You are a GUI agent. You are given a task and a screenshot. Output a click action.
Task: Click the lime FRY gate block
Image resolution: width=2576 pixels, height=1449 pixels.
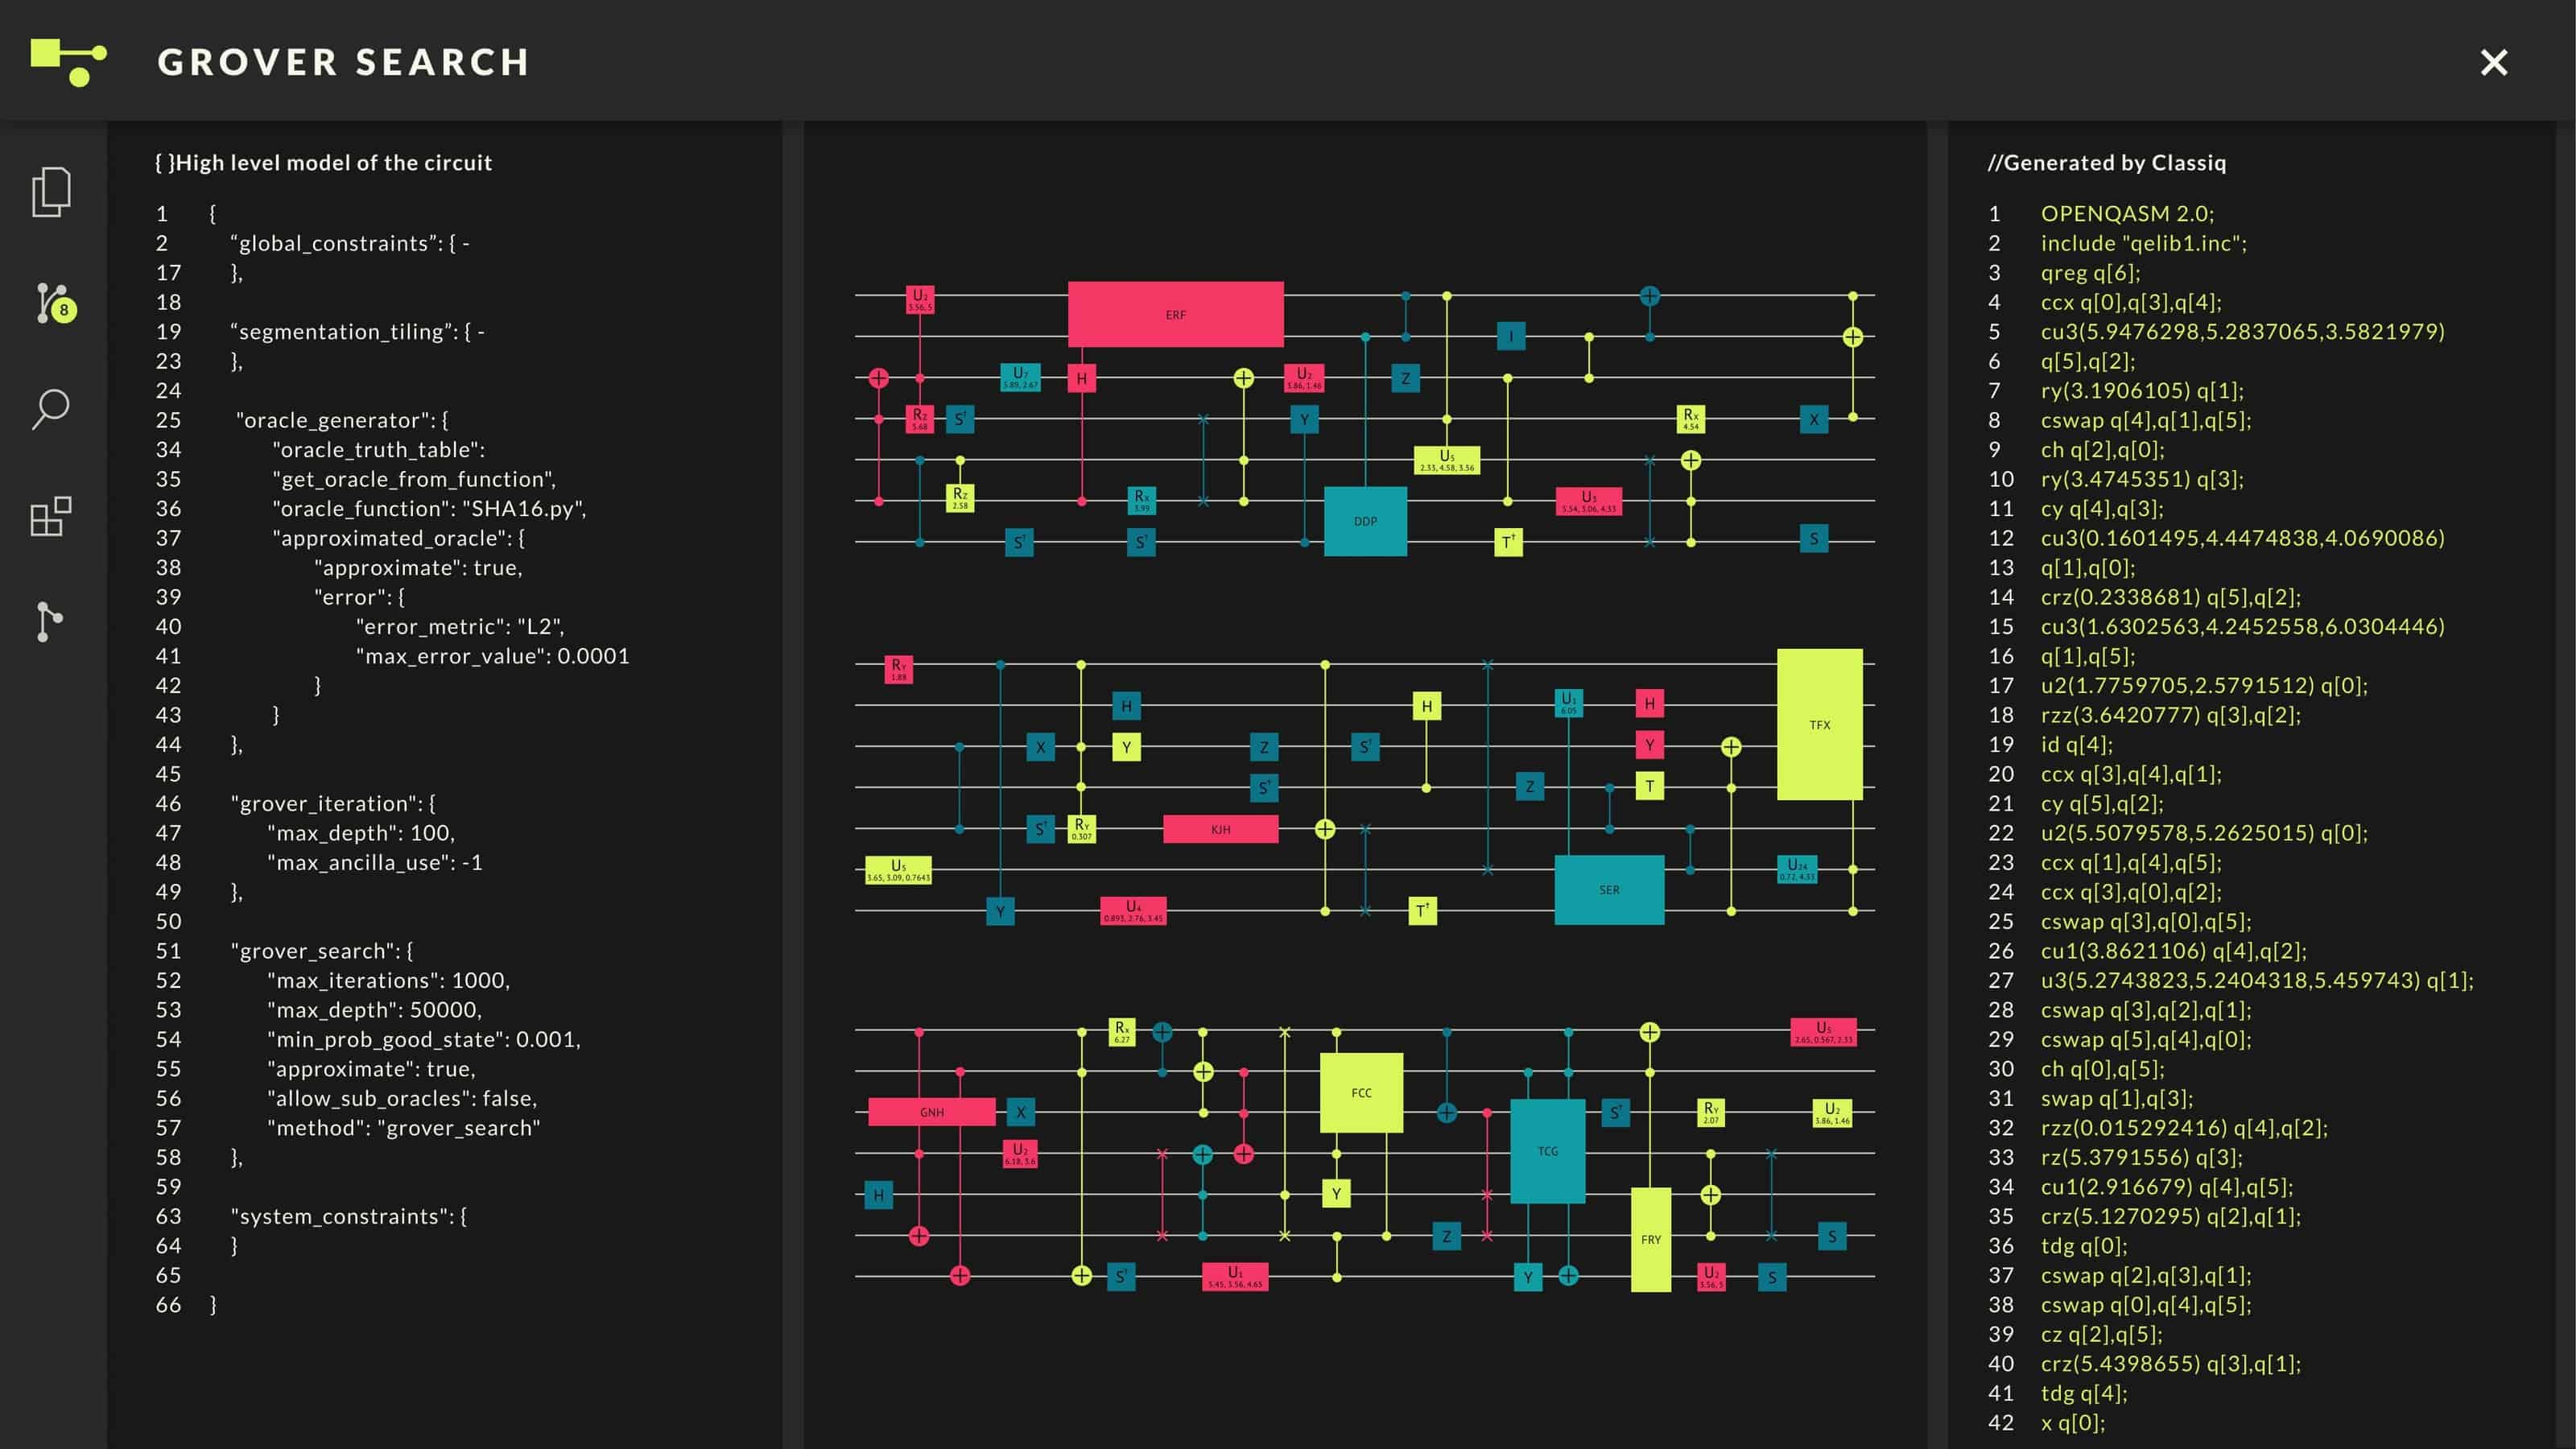(x=1650, y=1239)
